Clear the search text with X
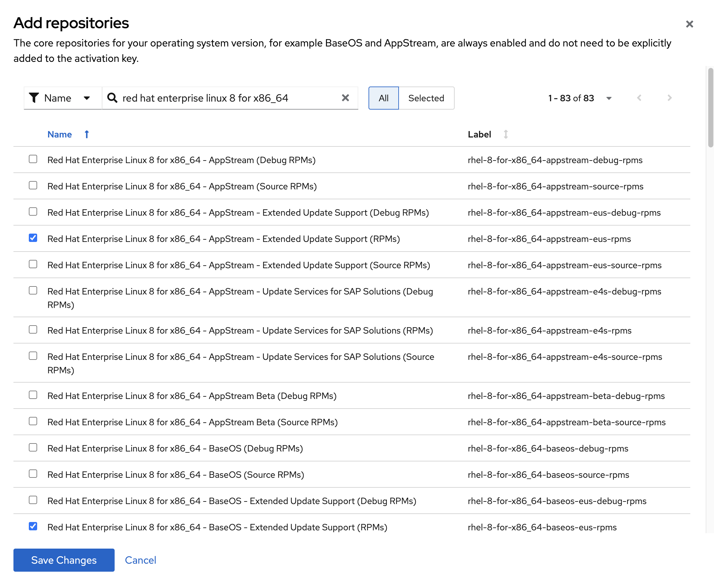Viewport: 714px width, 580px height. [345, 98]
